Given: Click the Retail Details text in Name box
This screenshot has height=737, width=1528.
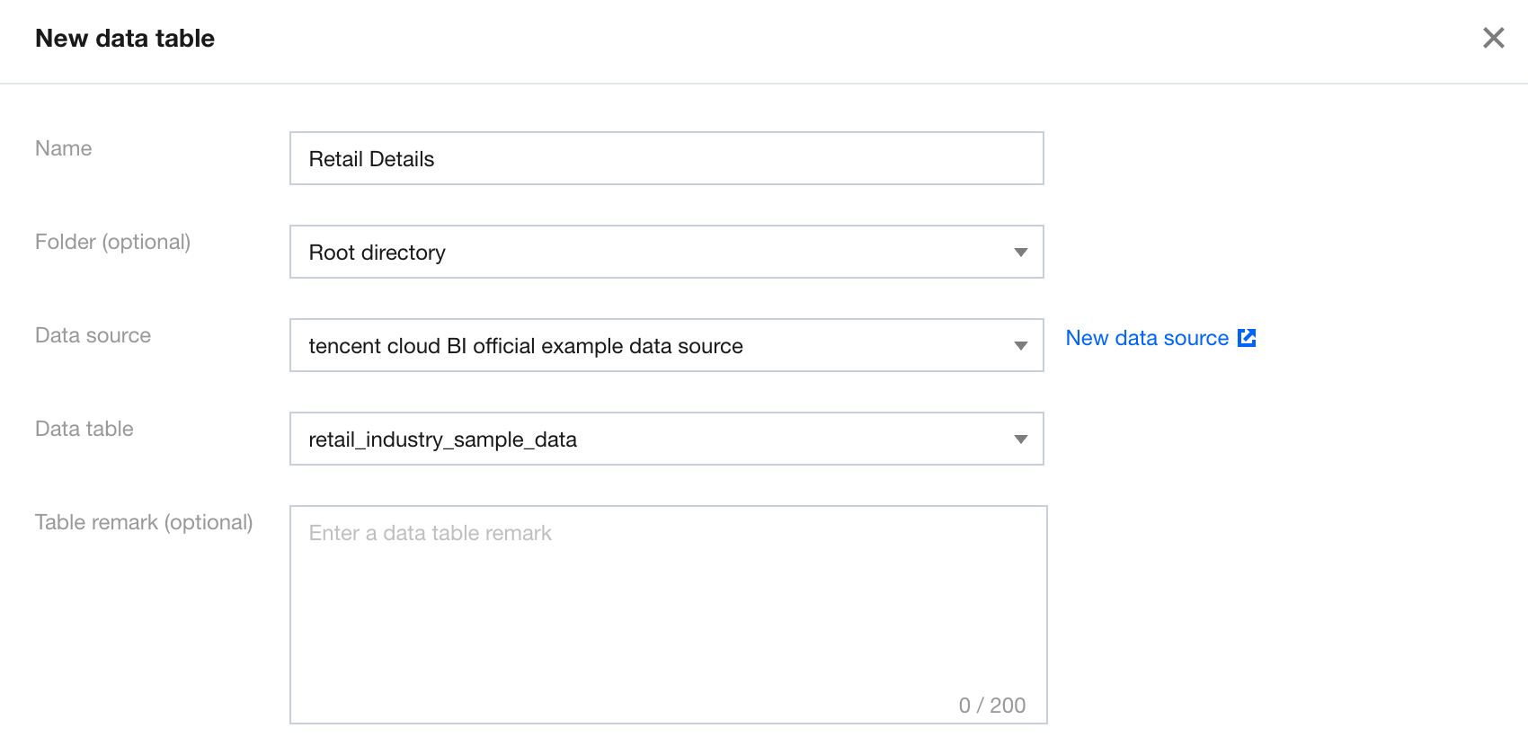Looking at the screenshot, I should pos(371,159).
